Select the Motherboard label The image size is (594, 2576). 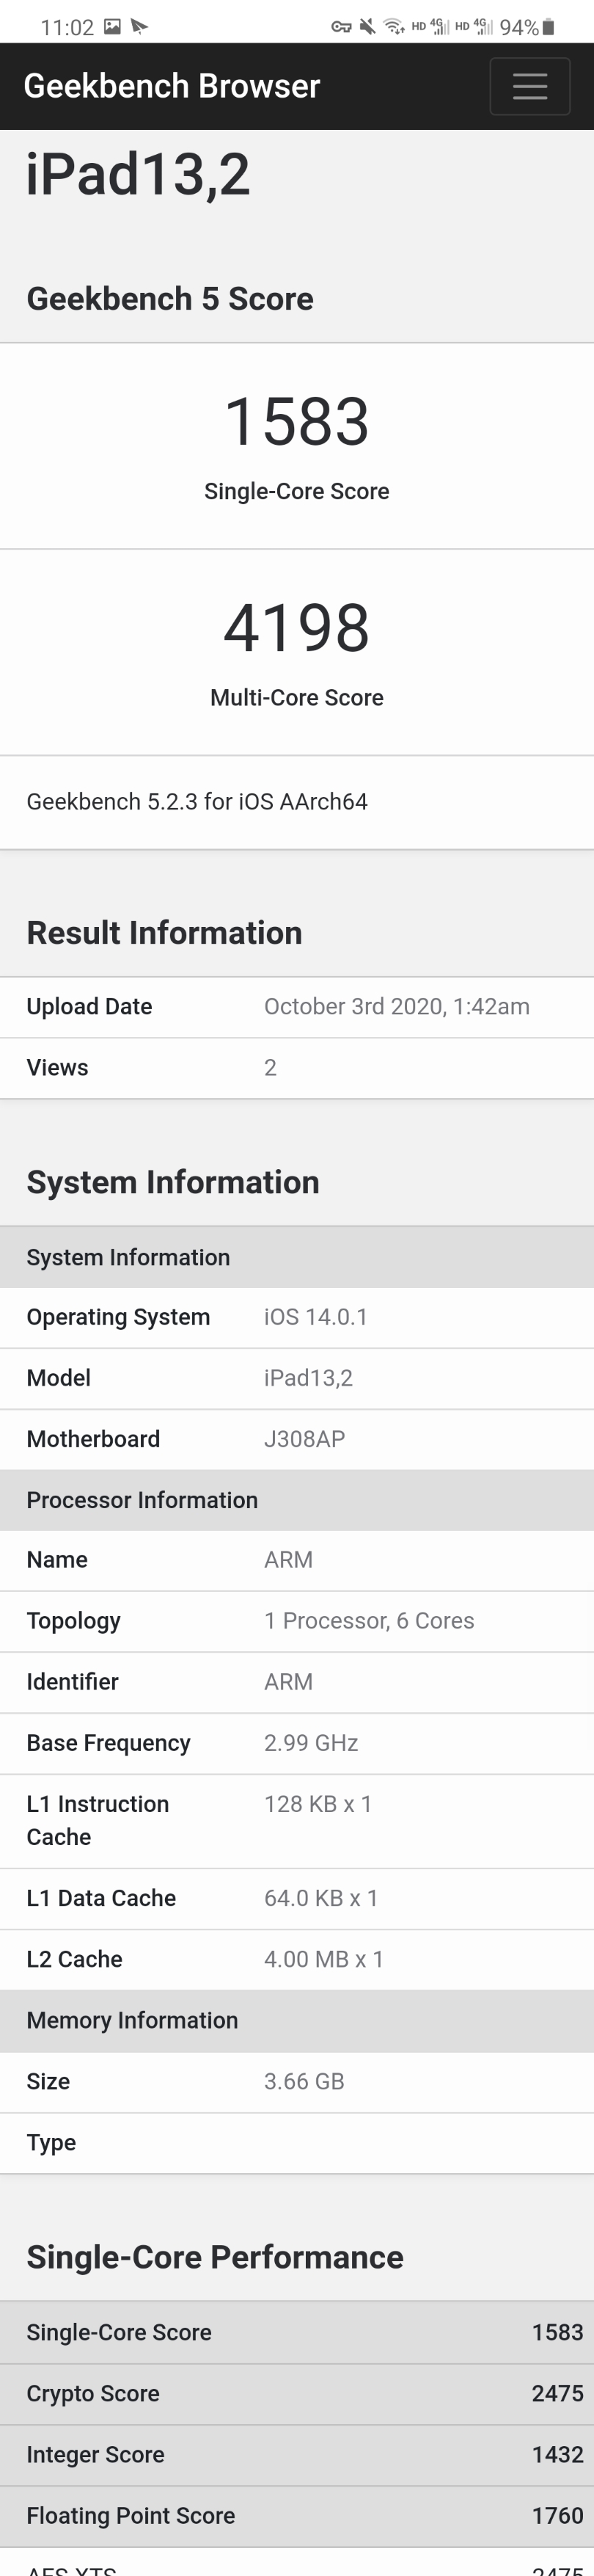[x=93, y=1439]
